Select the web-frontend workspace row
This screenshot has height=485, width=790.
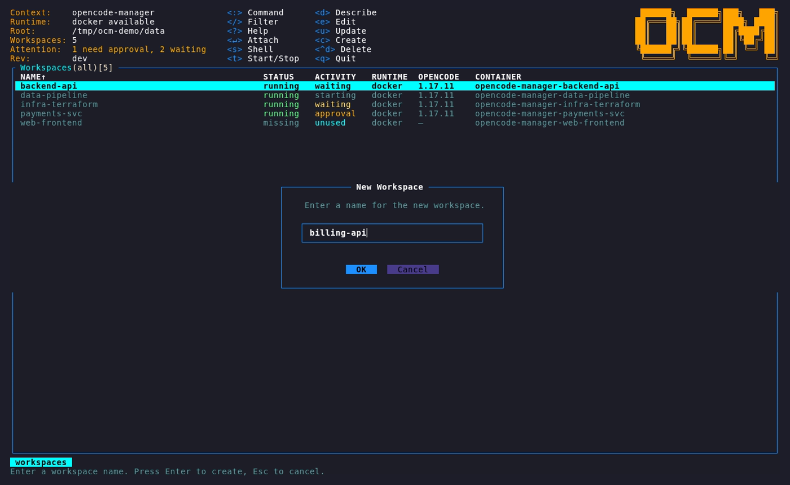pos(395,122)
